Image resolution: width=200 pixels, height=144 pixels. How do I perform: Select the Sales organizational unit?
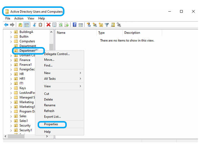click(x=20, y=116)
